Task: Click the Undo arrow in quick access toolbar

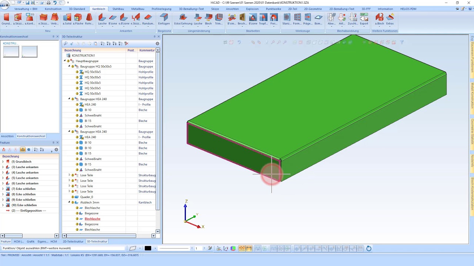Action: [x=55, y=3]
